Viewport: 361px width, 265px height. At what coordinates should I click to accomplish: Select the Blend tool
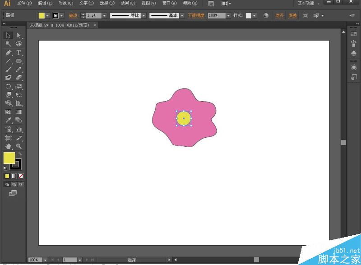tap(19, 120)
